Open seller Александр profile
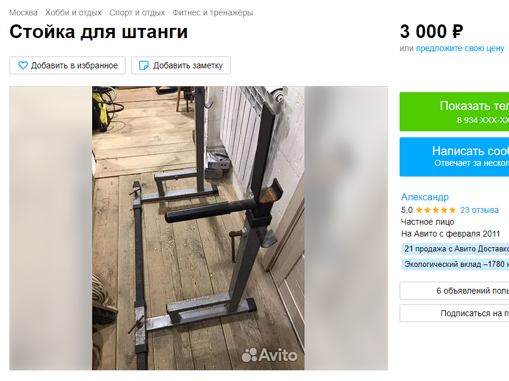 425,197
